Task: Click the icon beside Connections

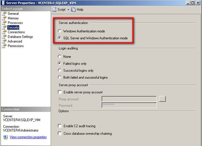Action: (x=4, y=32)
